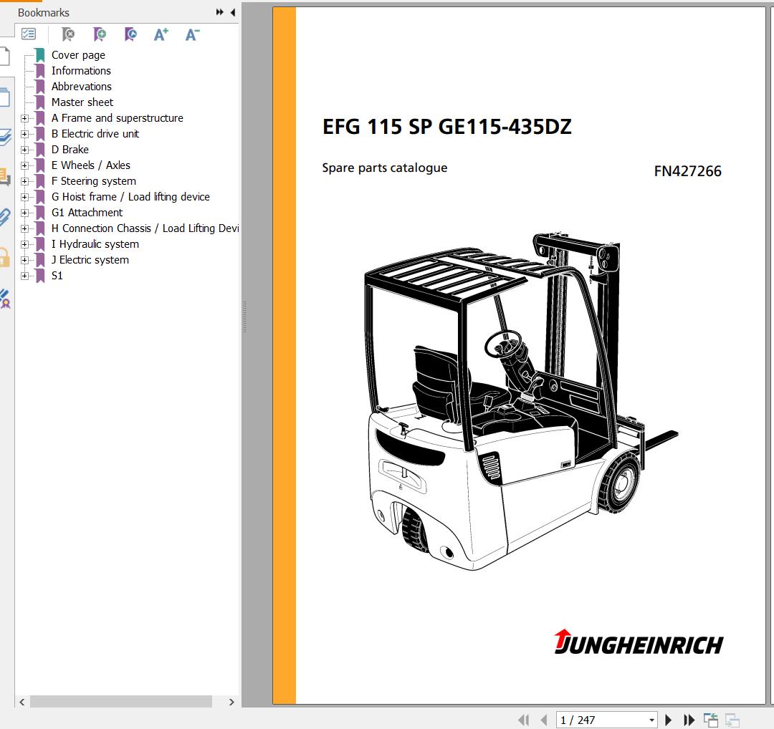This screenshot has height=729, width=774.
Task: Go to the first page
Action: [524, 720]
